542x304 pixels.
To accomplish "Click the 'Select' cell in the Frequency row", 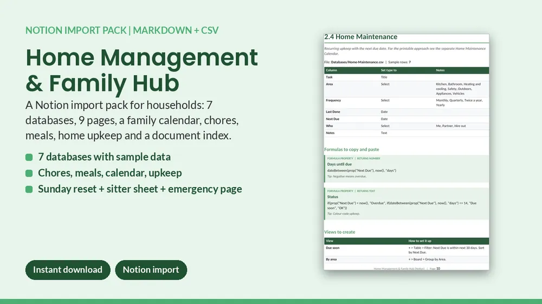I will click(x=385, y=101).
